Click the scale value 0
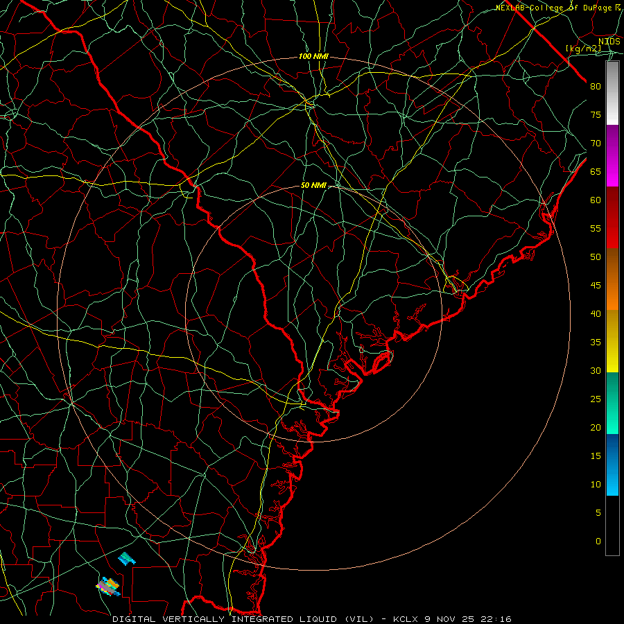The height and width of the screenshot is (624, 624). tap(598, 541)
